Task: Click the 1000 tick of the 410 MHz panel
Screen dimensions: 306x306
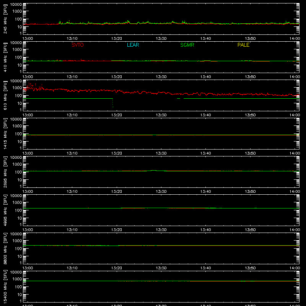Action: click(x=17, y=50)
